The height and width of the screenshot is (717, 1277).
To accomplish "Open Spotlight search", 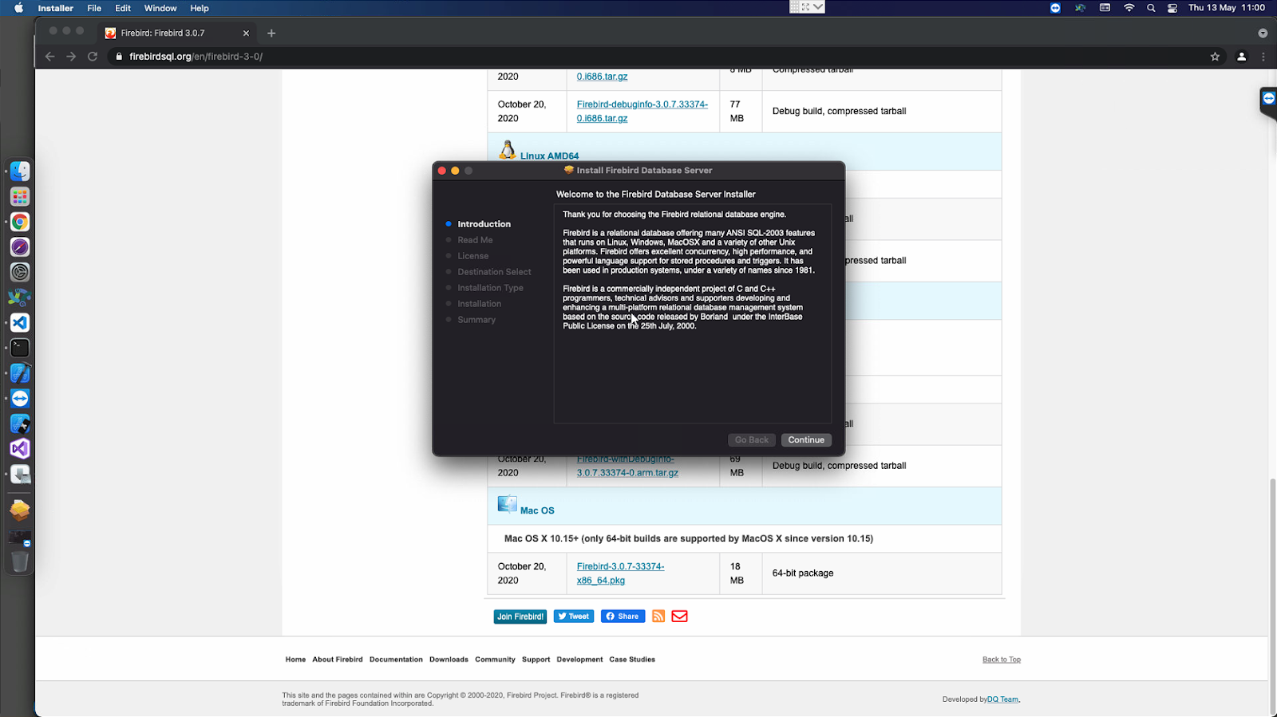I will [1151, 8].
